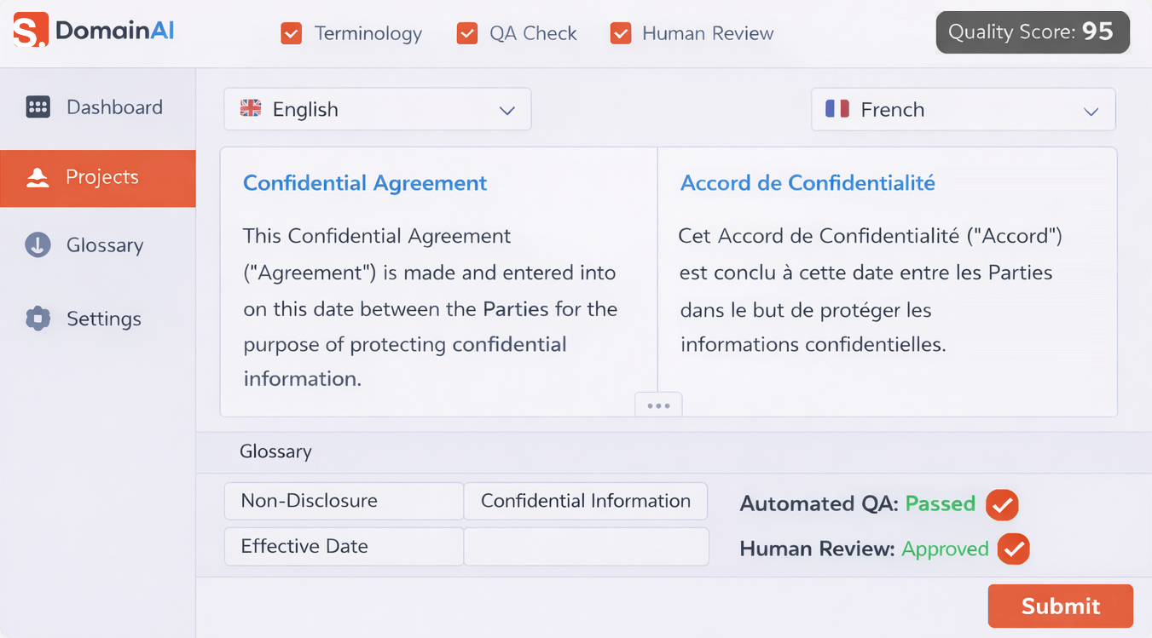The image size is (1152, 638).
Task: Open the English source language dropdown
Action: [377, 110]
